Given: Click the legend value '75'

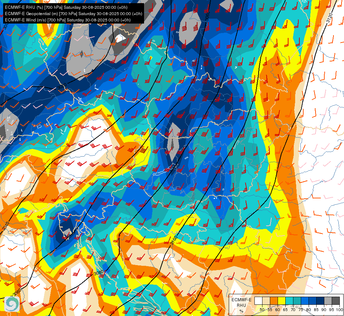Looking at the screenshot, I should pos(301,310).
